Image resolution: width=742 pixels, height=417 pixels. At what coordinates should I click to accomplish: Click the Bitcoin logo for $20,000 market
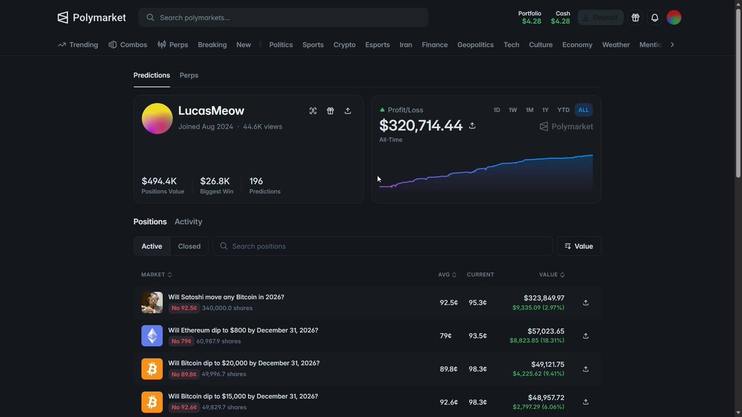tap(152, 369)
